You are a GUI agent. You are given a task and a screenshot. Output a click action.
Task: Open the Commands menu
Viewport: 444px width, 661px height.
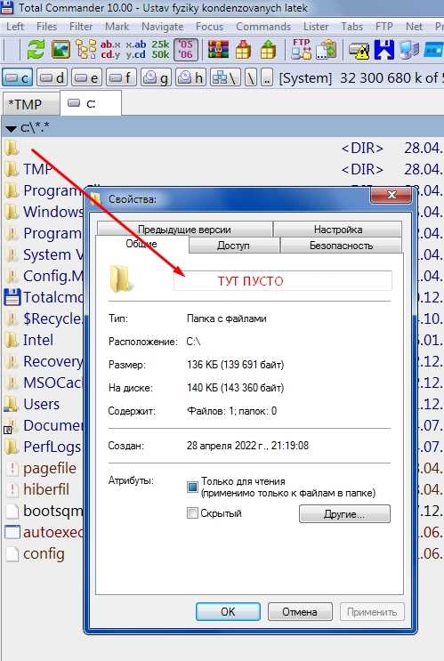(263, 27)
